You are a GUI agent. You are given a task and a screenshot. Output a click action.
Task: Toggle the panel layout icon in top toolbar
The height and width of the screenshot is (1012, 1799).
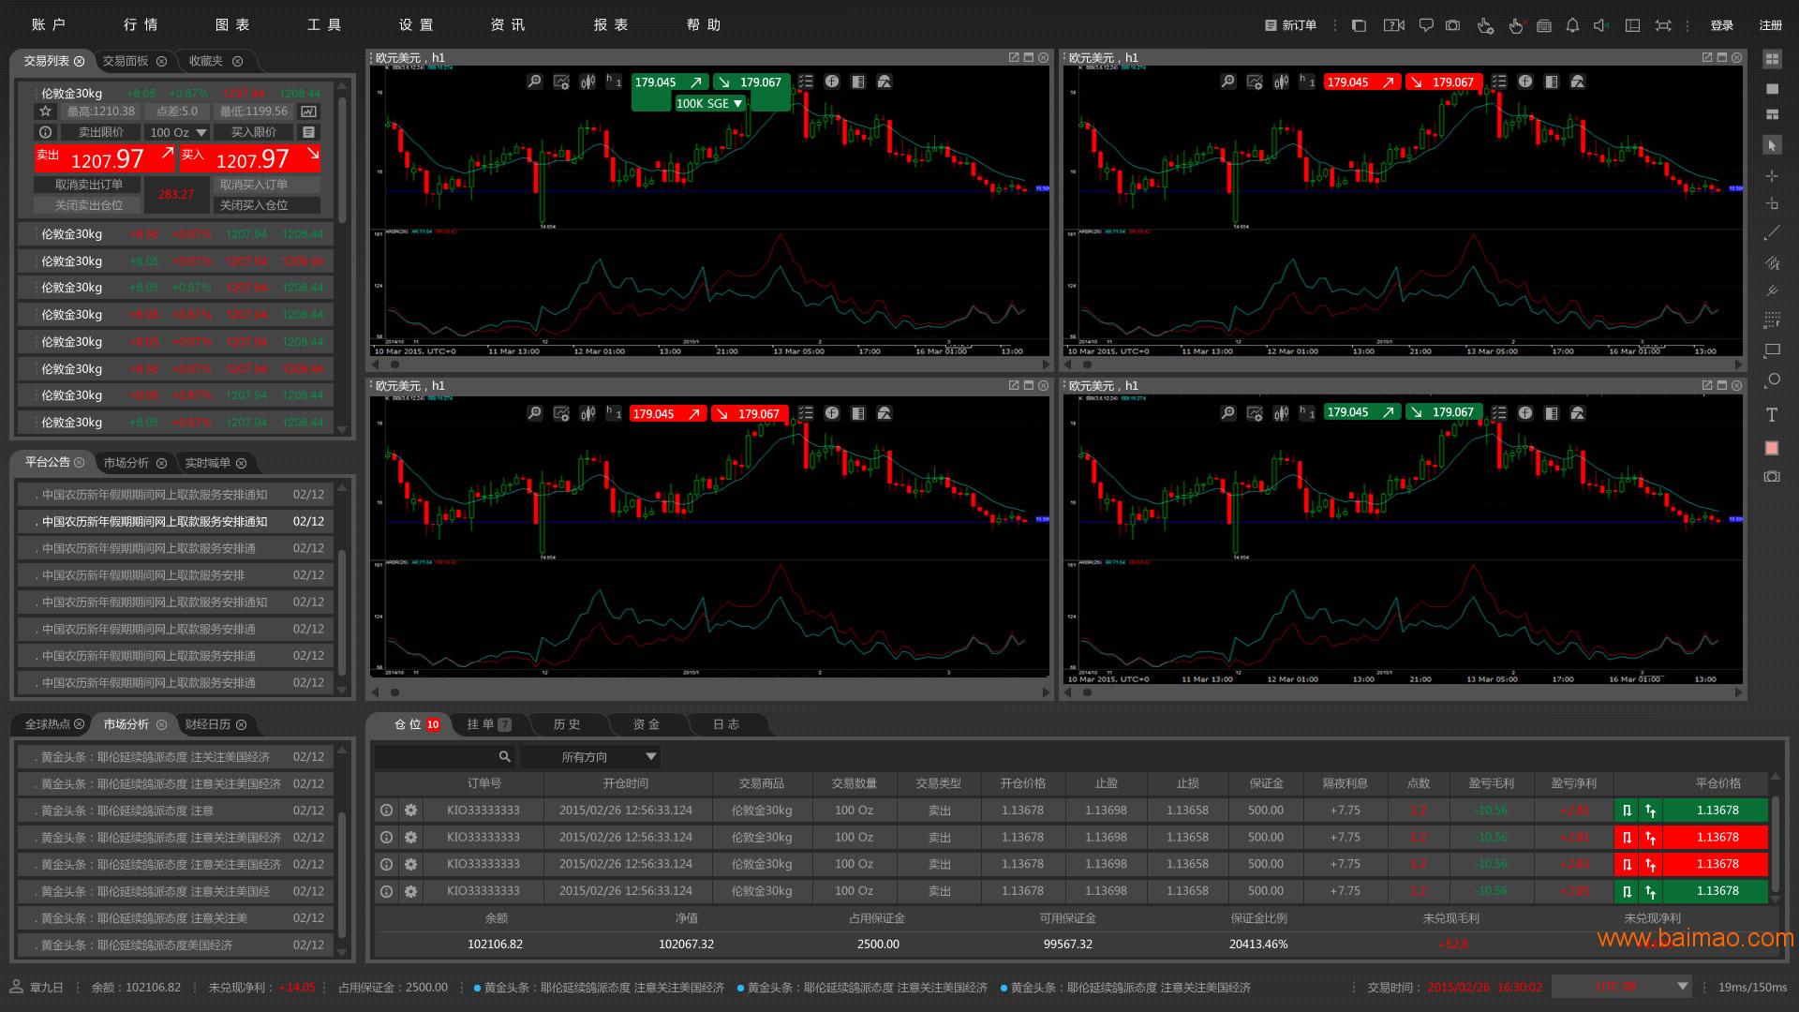point(1632,25)
